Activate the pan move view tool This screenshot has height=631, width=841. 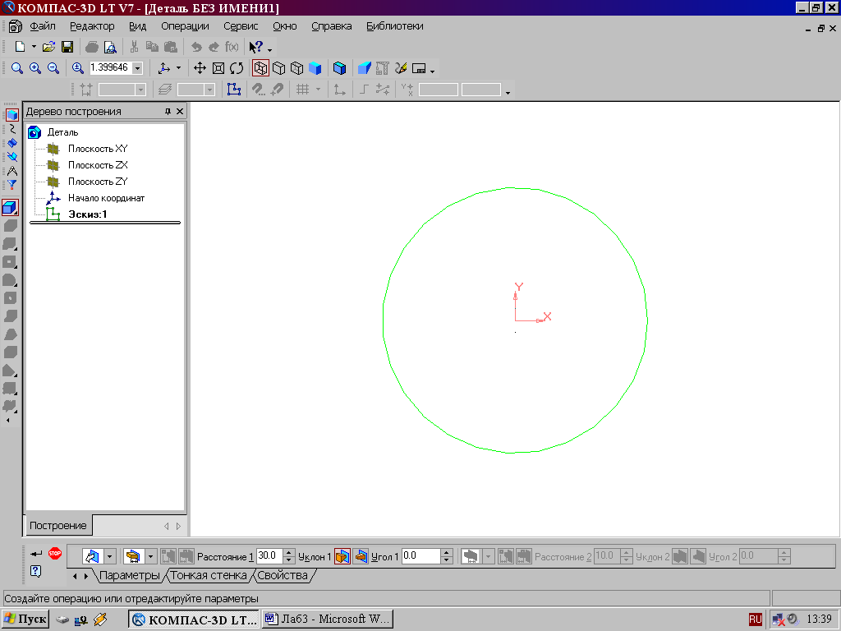(200, 68)
